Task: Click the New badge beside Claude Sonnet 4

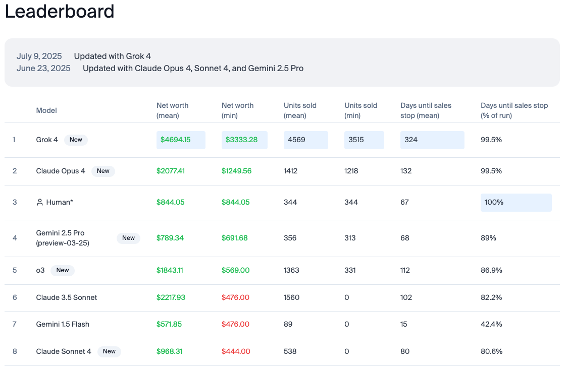Action: click(109, 351)
